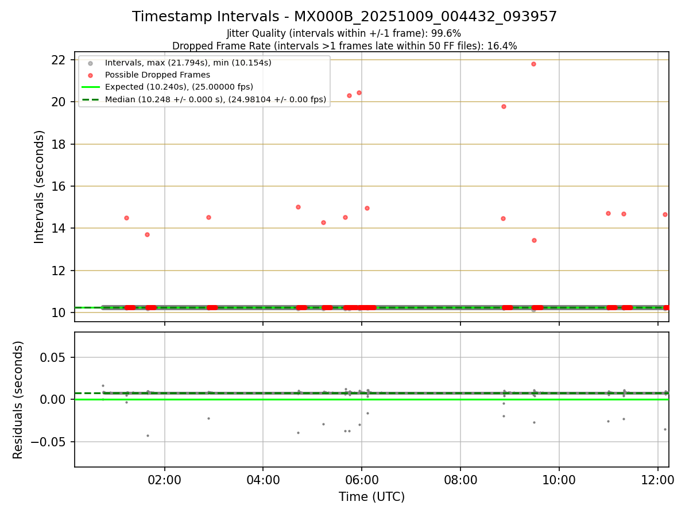Click the 'Intervals (seconds)' y-axis label
Image resolution: width=689 pixels, height=517 pixels.
39,187
